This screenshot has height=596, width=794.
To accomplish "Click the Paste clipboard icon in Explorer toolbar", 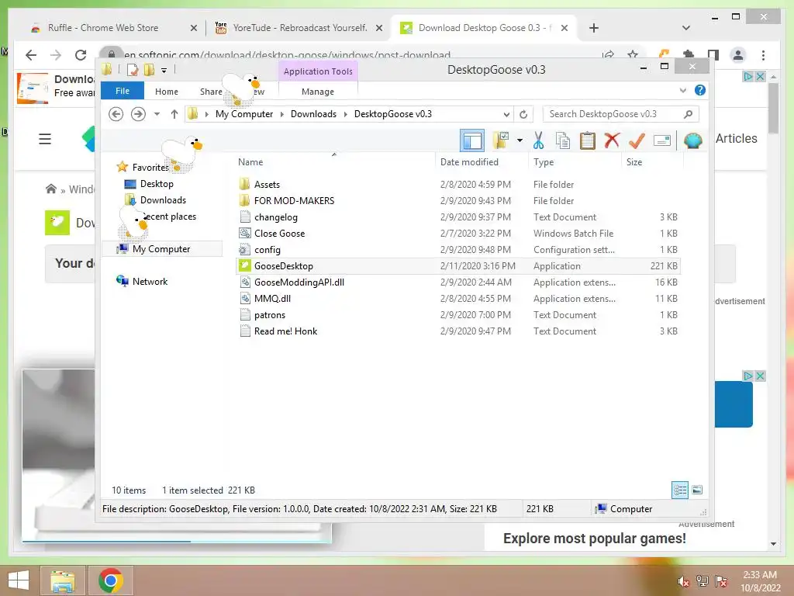I will point(588,140).
